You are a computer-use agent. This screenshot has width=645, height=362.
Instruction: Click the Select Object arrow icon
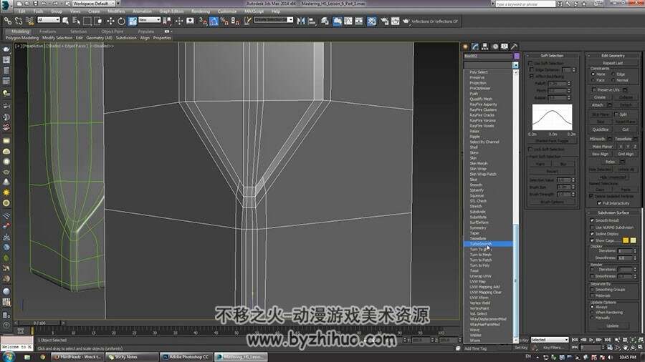point(65,21)
